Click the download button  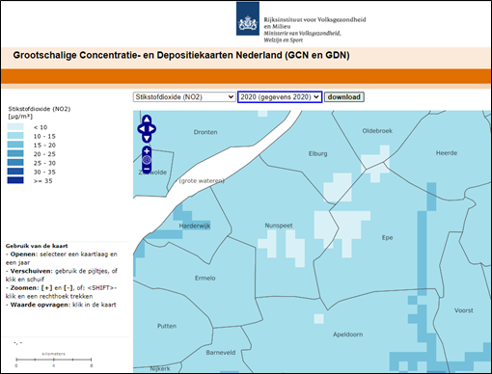pos(343,97)
